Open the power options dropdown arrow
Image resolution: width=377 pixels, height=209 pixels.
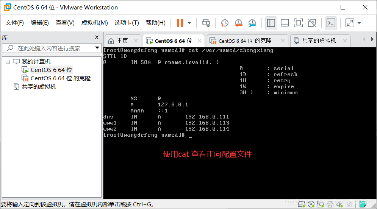tap(189, 23)
